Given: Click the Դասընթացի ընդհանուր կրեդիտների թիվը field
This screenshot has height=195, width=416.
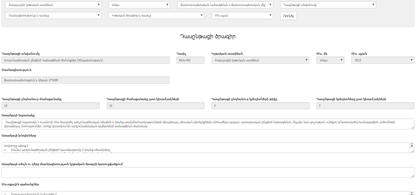Looking at the screenshot, I should click(x=260, y=106).
